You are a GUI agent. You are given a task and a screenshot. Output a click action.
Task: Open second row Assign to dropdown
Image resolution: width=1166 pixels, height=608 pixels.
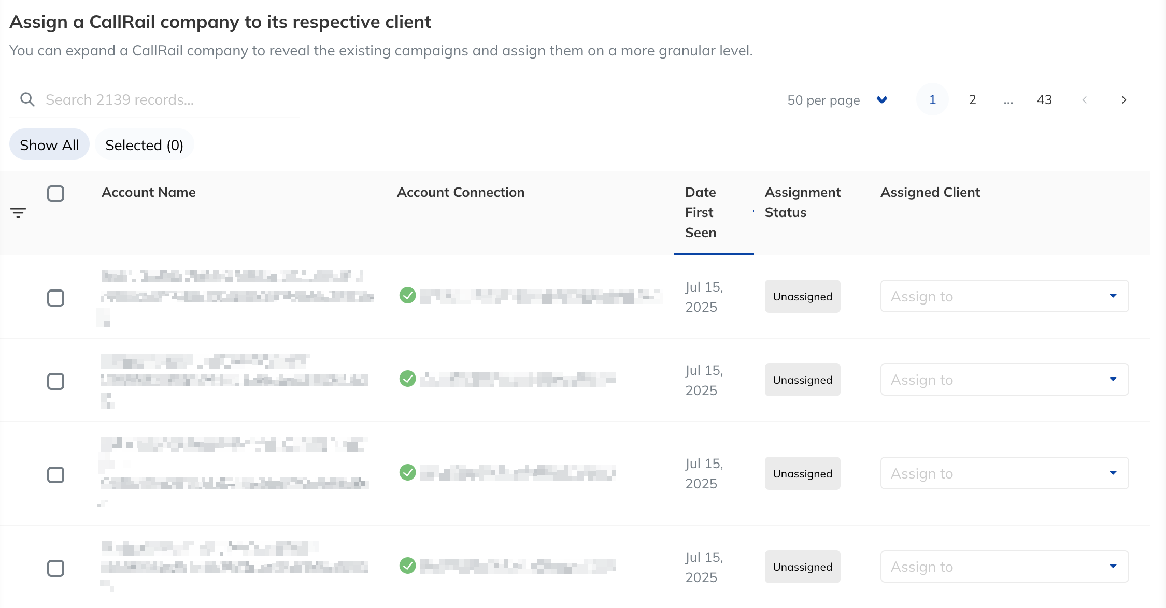click(x=1004, y=380)
